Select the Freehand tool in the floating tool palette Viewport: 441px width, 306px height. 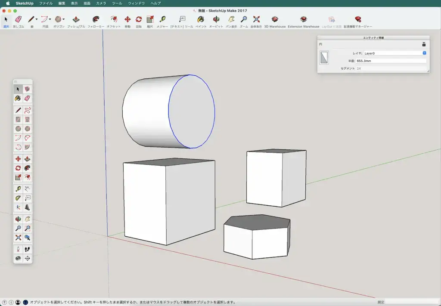(27, 110)
